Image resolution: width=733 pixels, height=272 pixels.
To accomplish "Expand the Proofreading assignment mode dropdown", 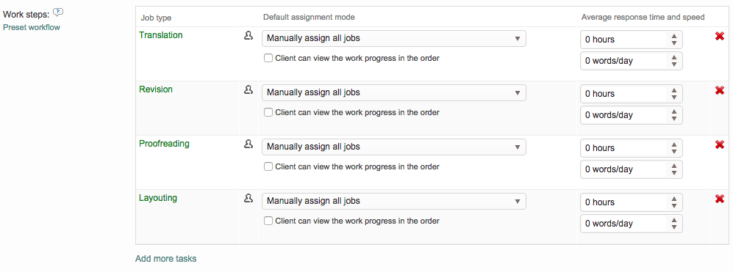I will (x=393, y=147).
